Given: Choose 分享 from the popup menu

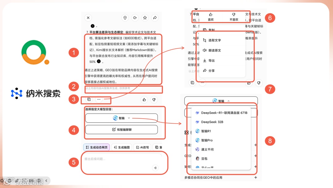Looking at the screenshot, I should 222,71.
